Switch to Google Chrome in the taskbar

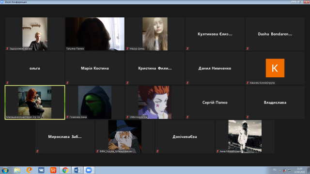tap(65, 170)
